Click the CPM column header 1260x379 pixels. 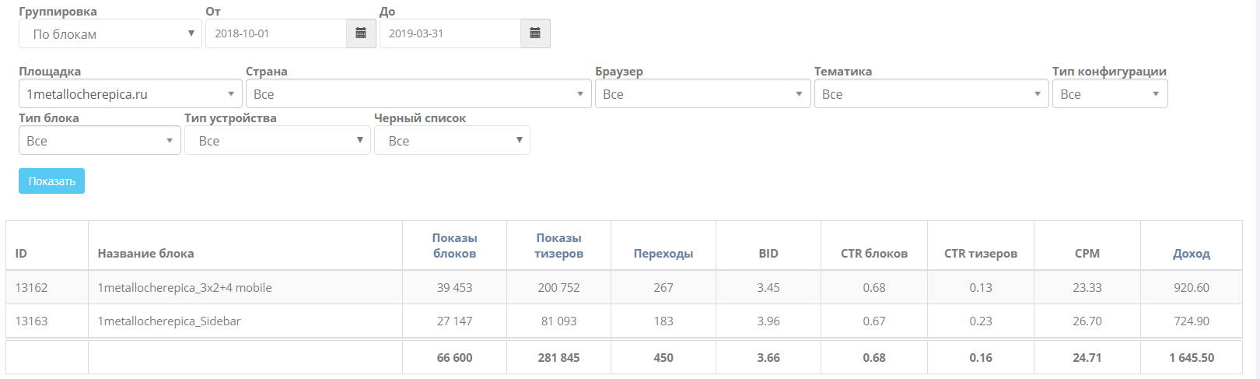[x=1087, y=254]
